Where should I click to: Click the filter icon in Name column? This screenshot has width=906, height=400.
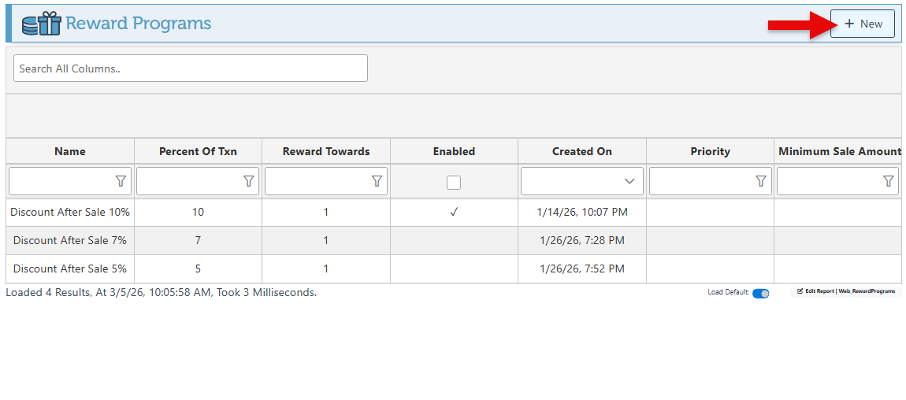click(x=121, y=181)
